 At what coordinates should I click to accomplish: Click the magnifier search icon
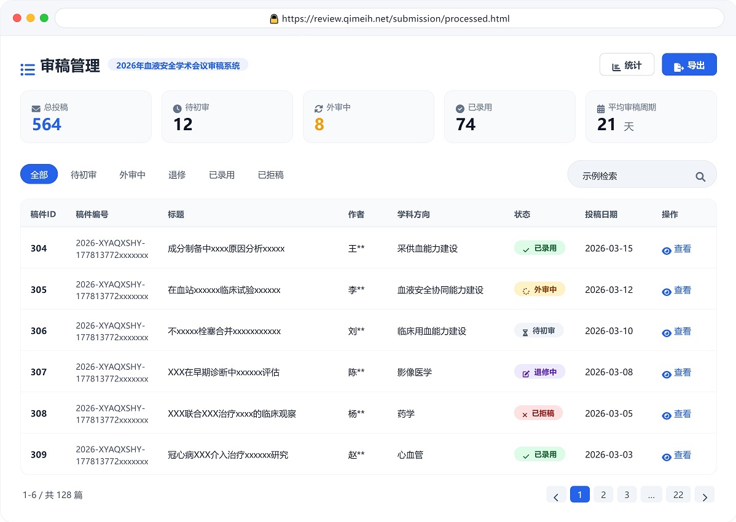[700, 177]
